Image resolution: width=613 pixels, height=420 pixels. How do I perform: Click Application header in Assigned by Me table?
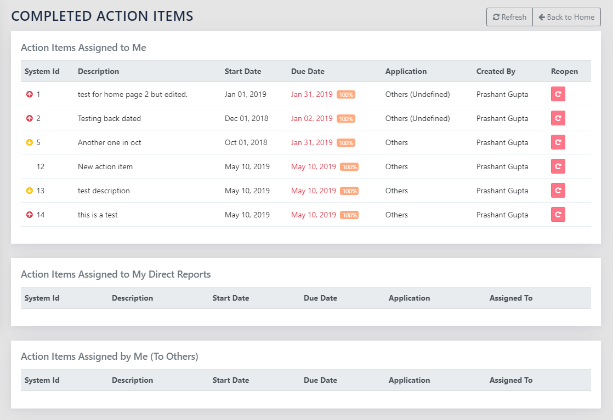coord(409,380)
